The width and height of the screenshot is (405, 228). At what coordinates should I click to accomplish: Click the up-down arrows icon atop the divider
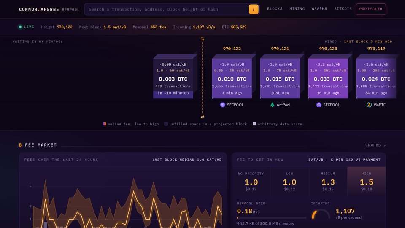point(202,39)
